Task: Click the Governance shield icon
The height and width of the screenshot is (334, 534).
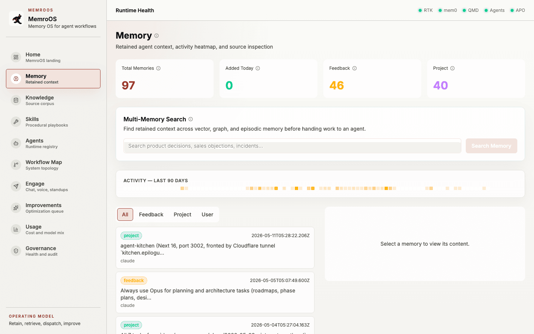Action: pos(16,251)
